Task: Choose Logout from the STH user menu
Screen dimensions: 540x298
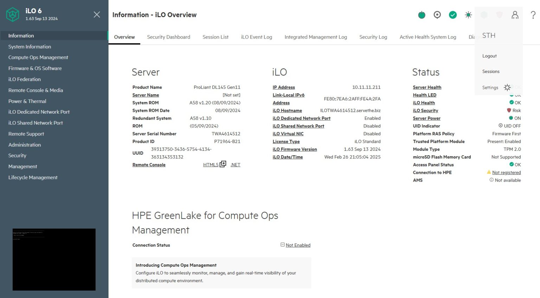Action: tap(489, 56)
